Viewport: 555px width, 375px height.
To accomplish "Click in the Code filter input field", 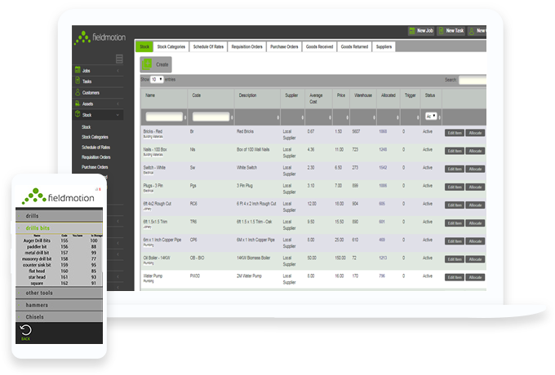I will point(211,117).
